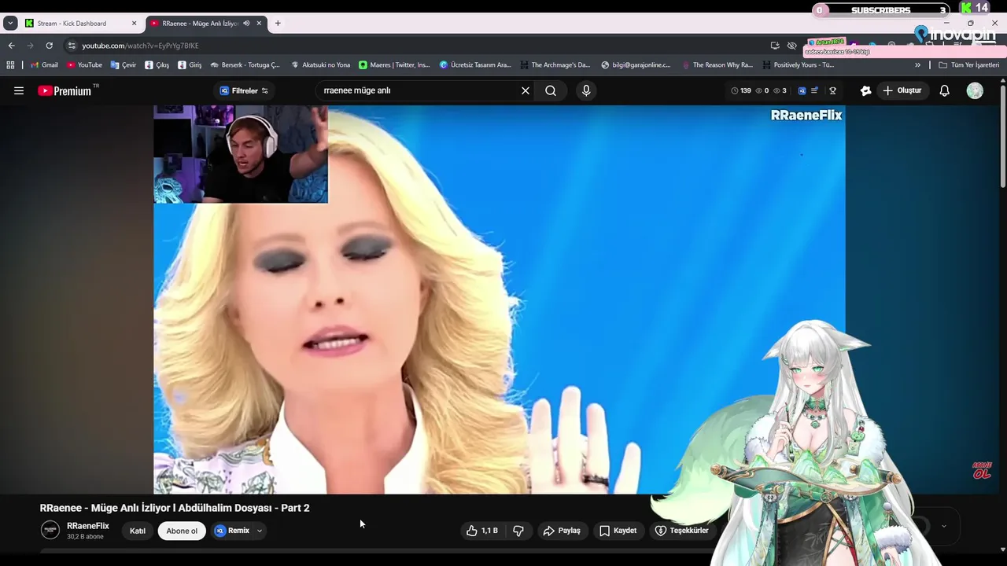
Task: Open the Positively Yours bookmark
Action: click(798, 65)
